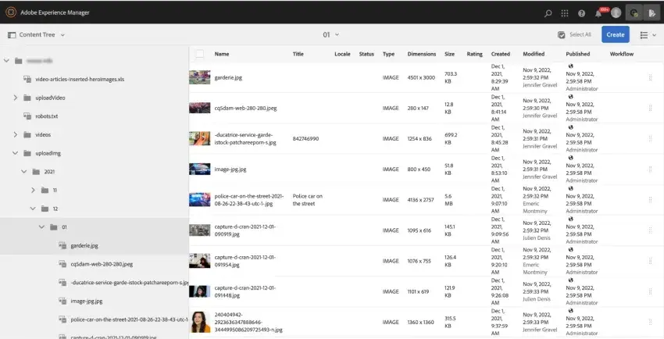Collapse the 01 folder in the tree
Viewport: 664px width, 339px height.
click(41, 227)
